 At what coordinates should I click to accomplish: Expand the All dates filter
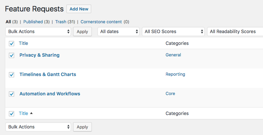coord(118,31)
